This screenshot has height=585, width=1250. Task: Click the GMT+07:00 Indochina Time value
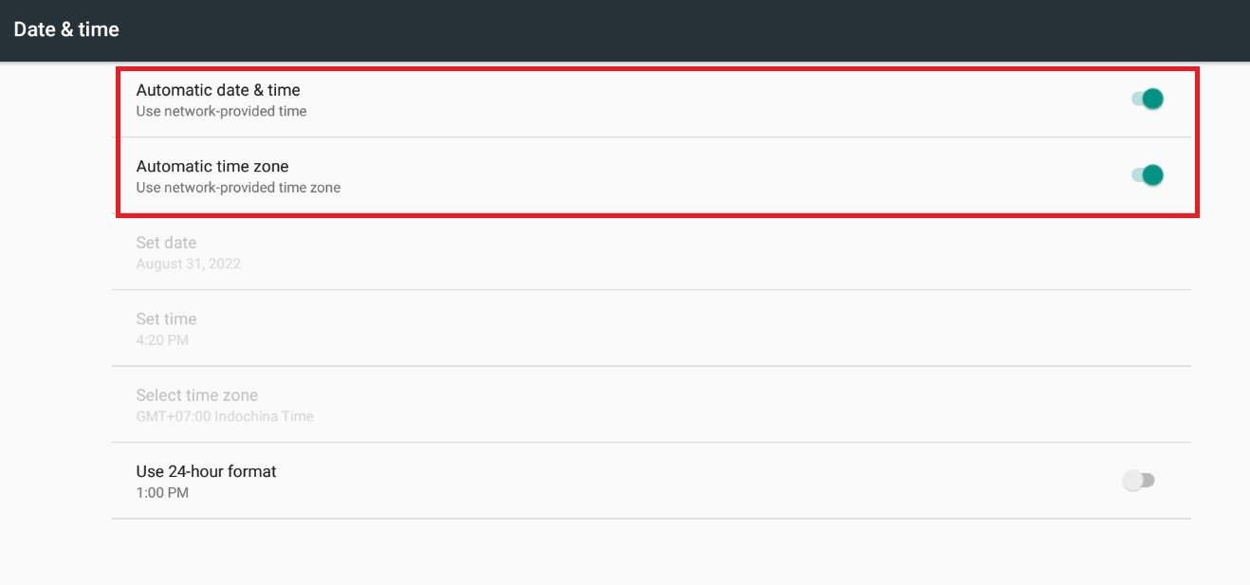pos(225,416)
